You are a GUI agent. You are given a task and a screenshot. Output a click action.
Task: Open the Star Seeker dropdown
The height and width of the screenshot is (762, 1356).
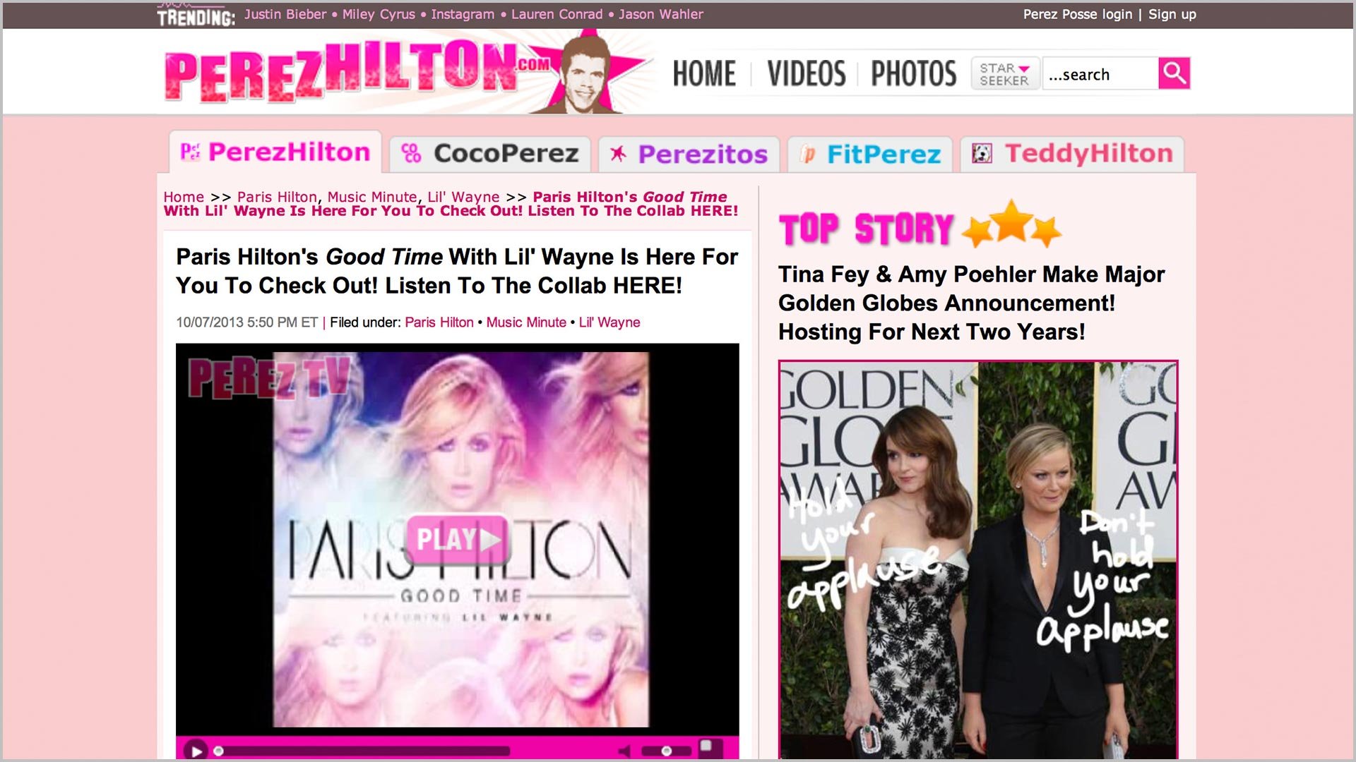pos(1005,73)
